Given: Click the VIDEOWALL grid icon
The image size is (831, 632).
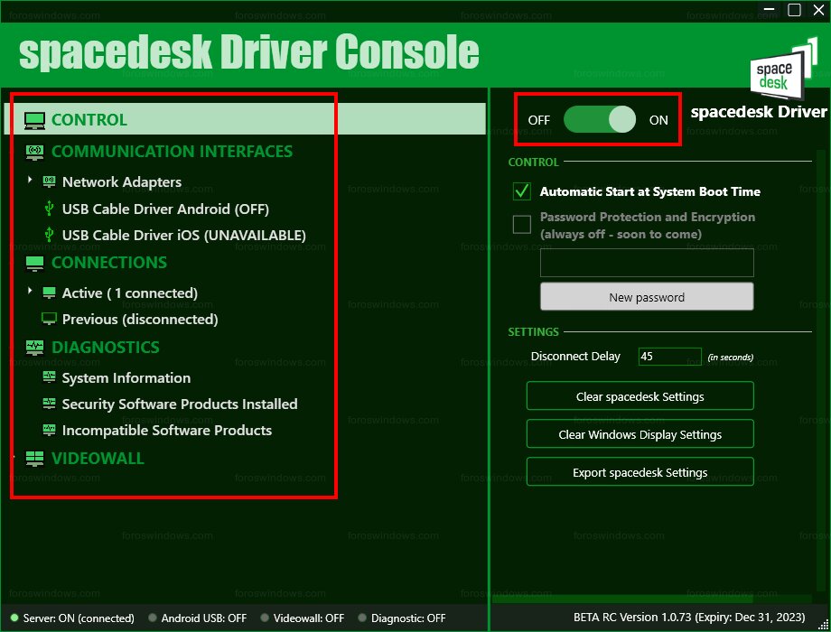Looking at the screenshot, I should click(34, 459).
